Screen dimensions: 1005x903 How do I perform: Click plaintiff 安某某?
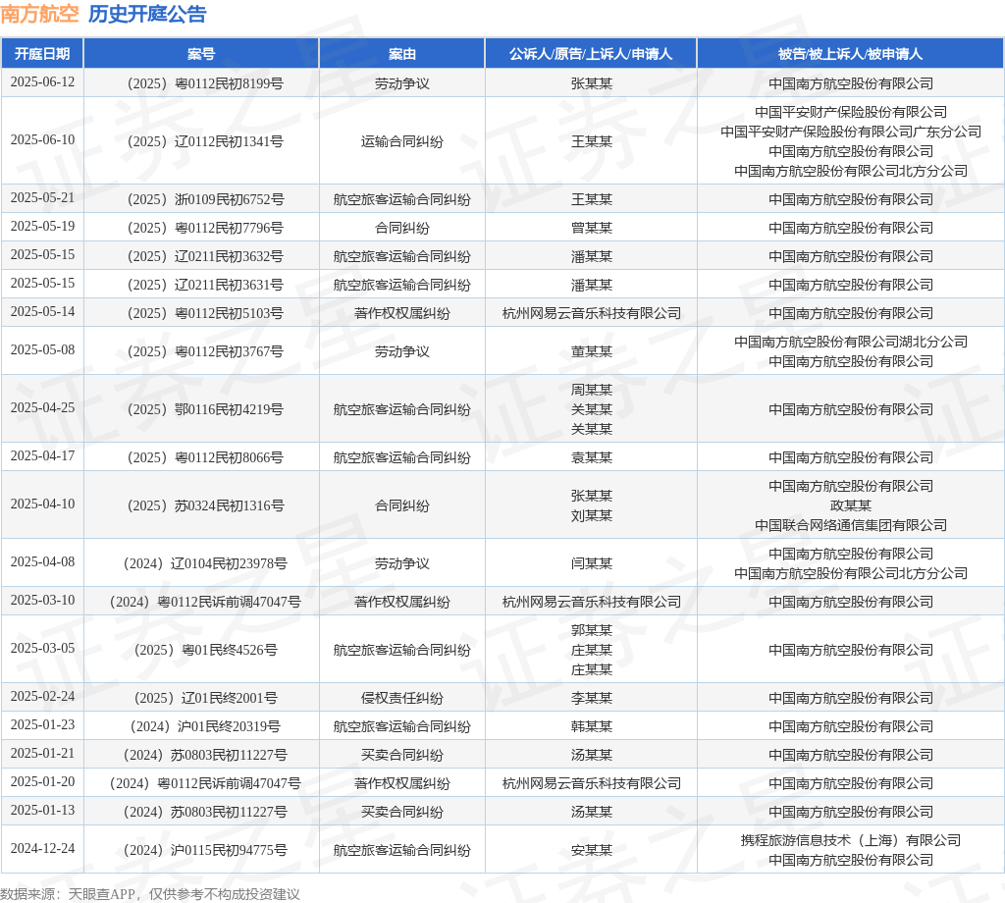pos(591,850)
